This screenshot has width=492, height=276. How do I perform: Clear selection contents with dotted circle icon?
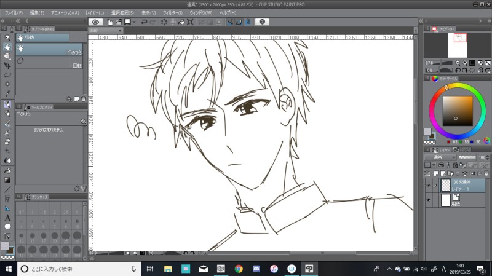(164, 22)
